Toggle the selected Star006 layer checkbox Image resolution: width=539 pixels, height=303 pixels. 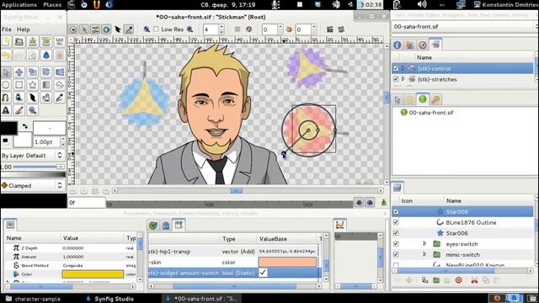click(396, 211)
